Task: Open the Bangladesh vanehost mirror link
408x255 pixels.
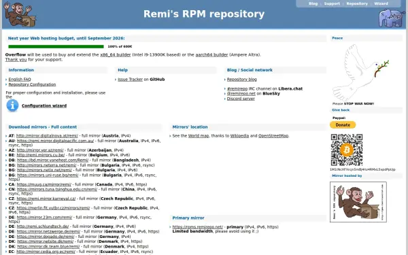Action: [x=52, y=160]
